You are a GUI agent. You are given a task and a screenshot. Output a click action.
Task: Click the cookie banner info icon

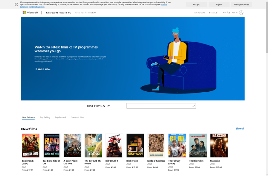[17, 4]
